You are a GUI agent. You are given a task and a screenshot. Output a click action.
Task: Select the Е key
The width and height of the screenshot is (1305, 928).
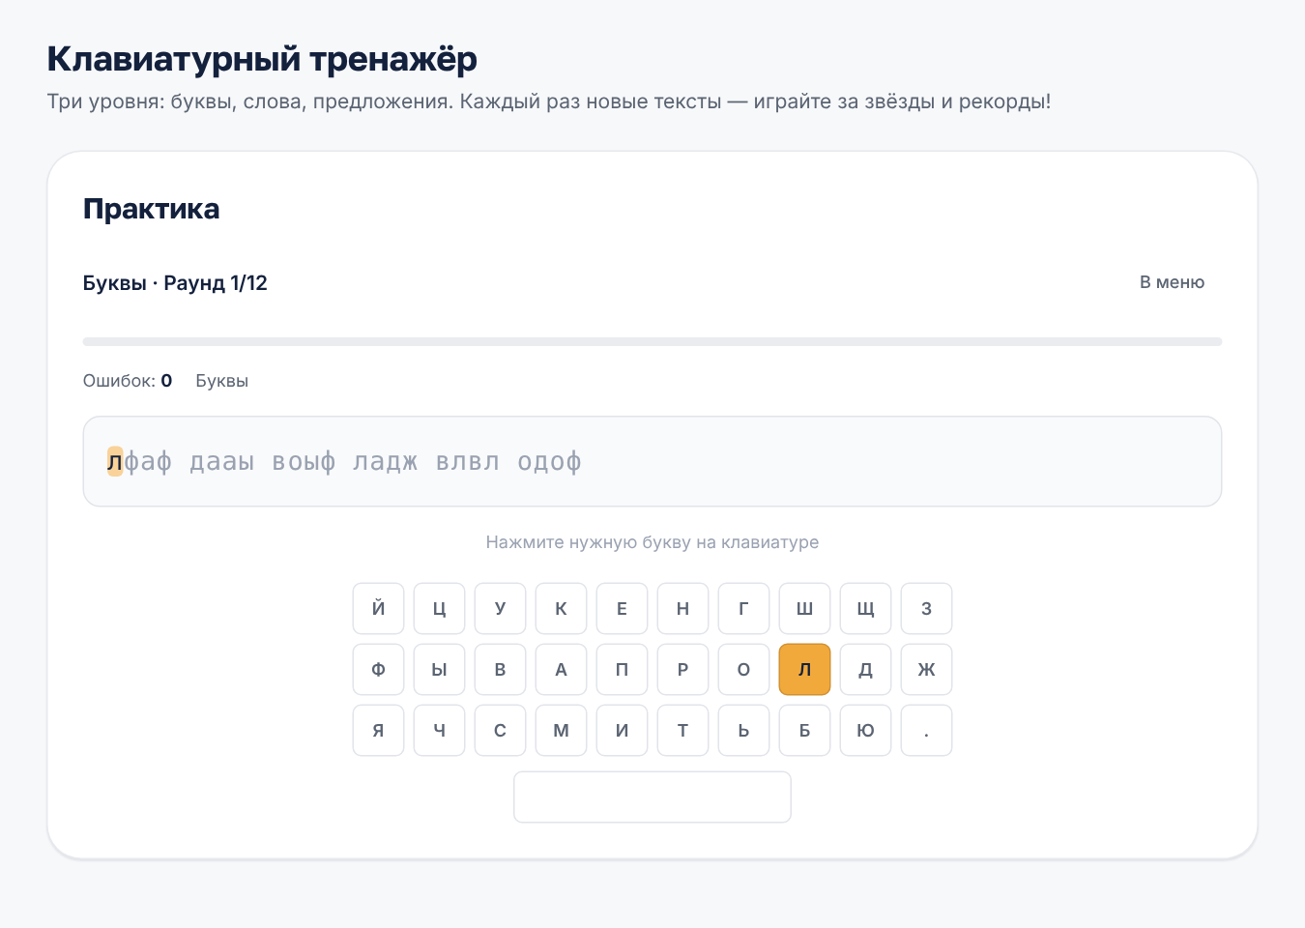622,608
